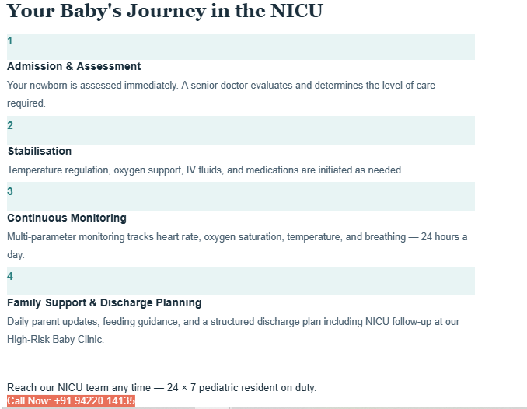527x409 pixels.
Task: Click the teal banner beside step number 4
Action: coord(241,281)
